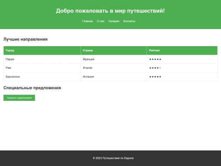Open the Галерея link in header

[114, 21]
